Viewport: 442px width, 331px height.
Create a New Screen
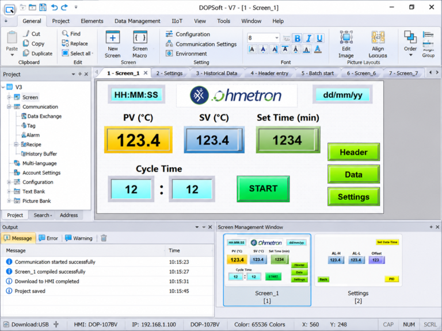(x=112, y=44)
